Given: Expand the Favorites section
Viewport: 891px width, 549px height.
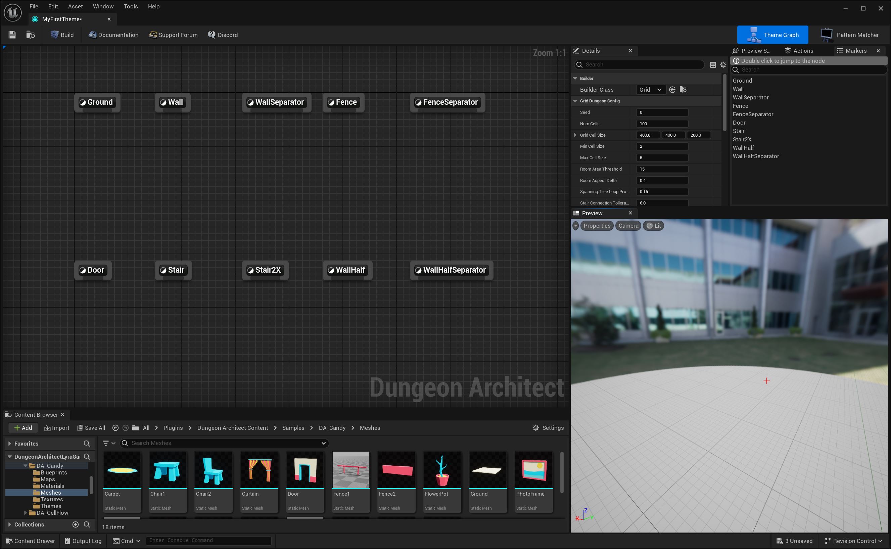Looking at the screenshot, I should (x=9, y=444).
